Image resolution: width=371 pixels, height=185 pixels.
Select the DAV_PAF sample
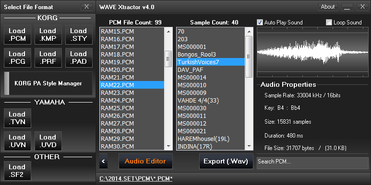tap(211, 69)
